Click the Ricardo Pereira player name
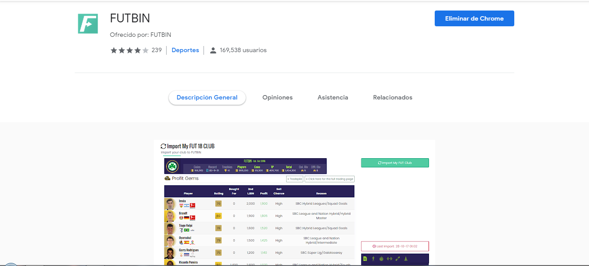 (x=188, y=262)
